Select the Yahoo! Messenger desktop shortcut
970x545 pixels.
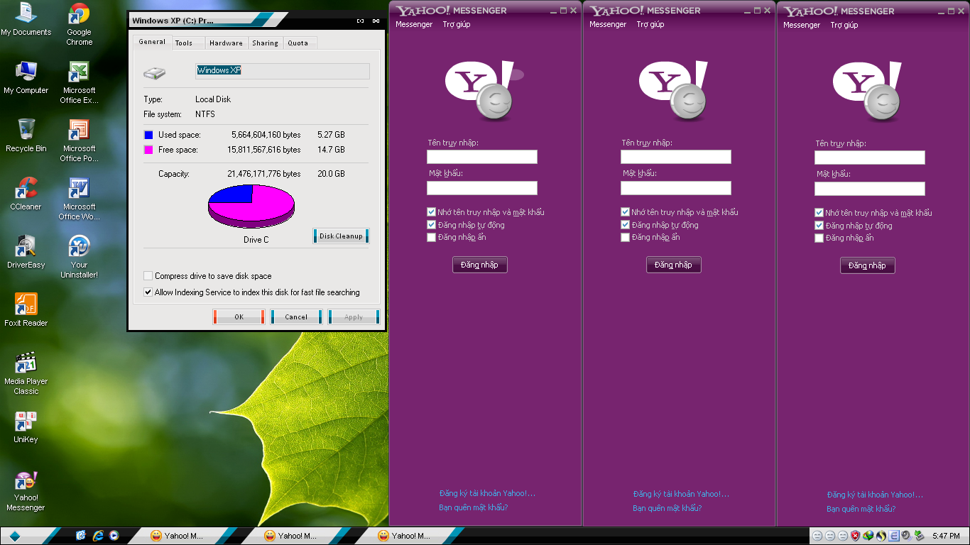(26, 490)
